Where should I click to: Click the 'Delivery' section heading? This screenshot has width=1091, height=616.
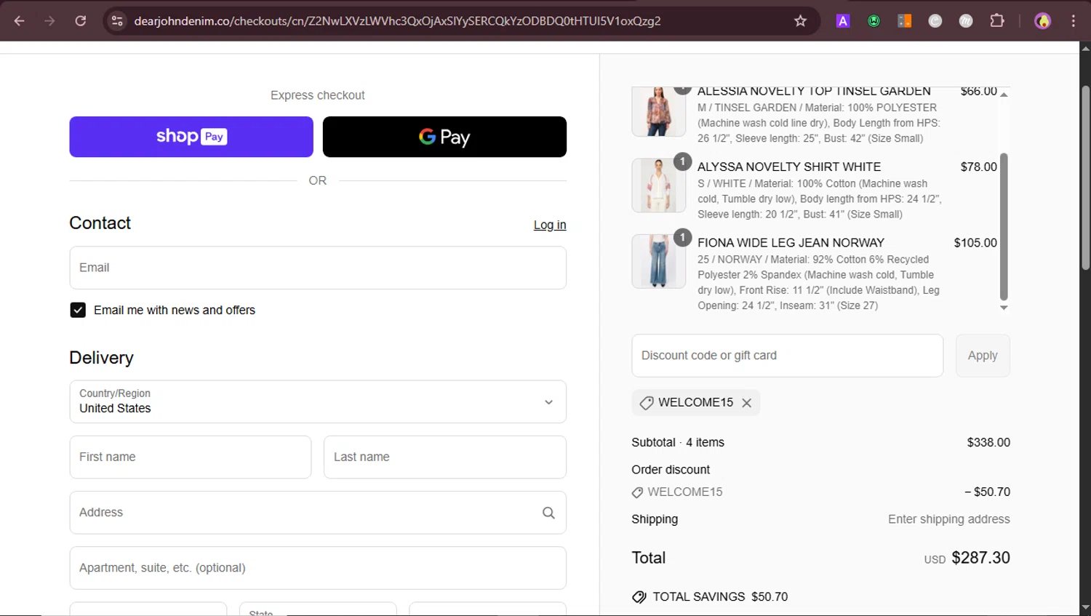101,358
